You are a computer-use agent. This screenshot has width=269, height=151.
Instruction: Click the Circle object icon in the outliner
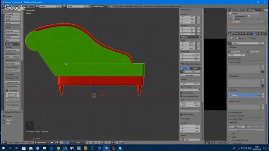point(234,22)
